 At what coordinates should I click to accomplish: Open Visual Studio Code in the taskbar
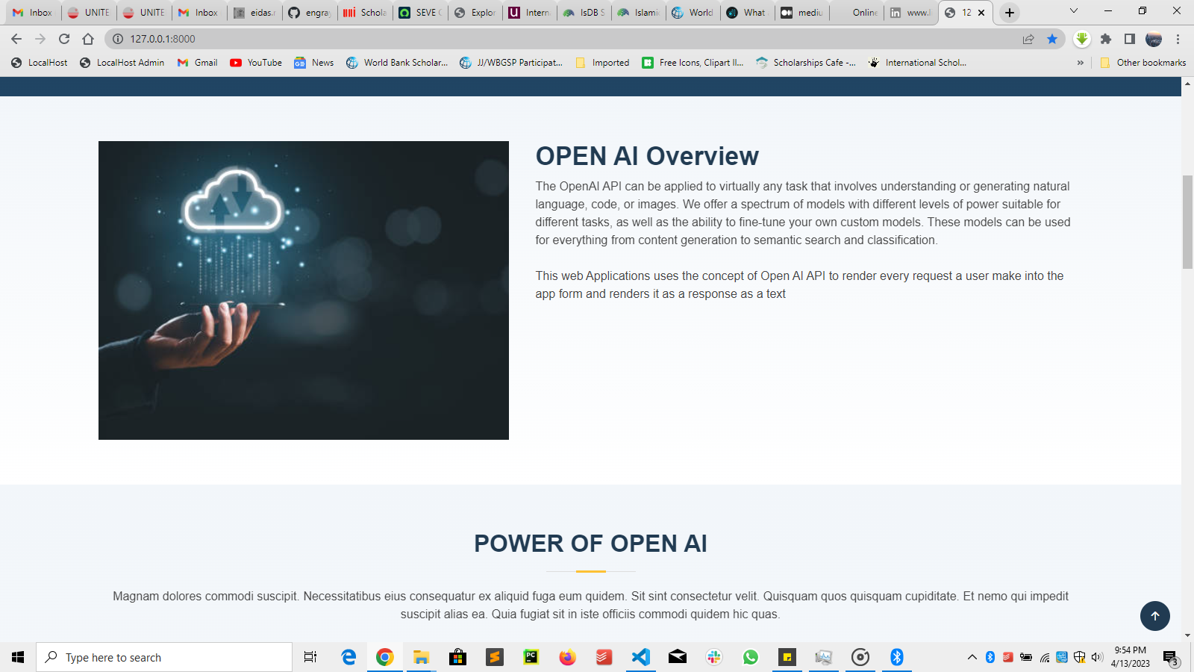click(641, 658)
